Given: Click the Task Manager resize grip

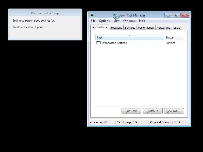Looking at the screenshot, I should click(x=188, y=124).
